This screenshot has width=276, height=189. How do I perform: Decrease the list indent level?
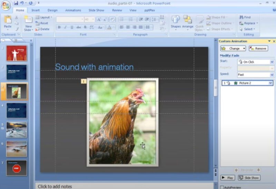141,19
